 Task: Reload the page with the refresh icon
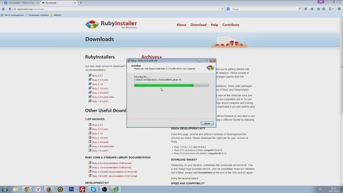pyautogui.click(x=222, y=9)
